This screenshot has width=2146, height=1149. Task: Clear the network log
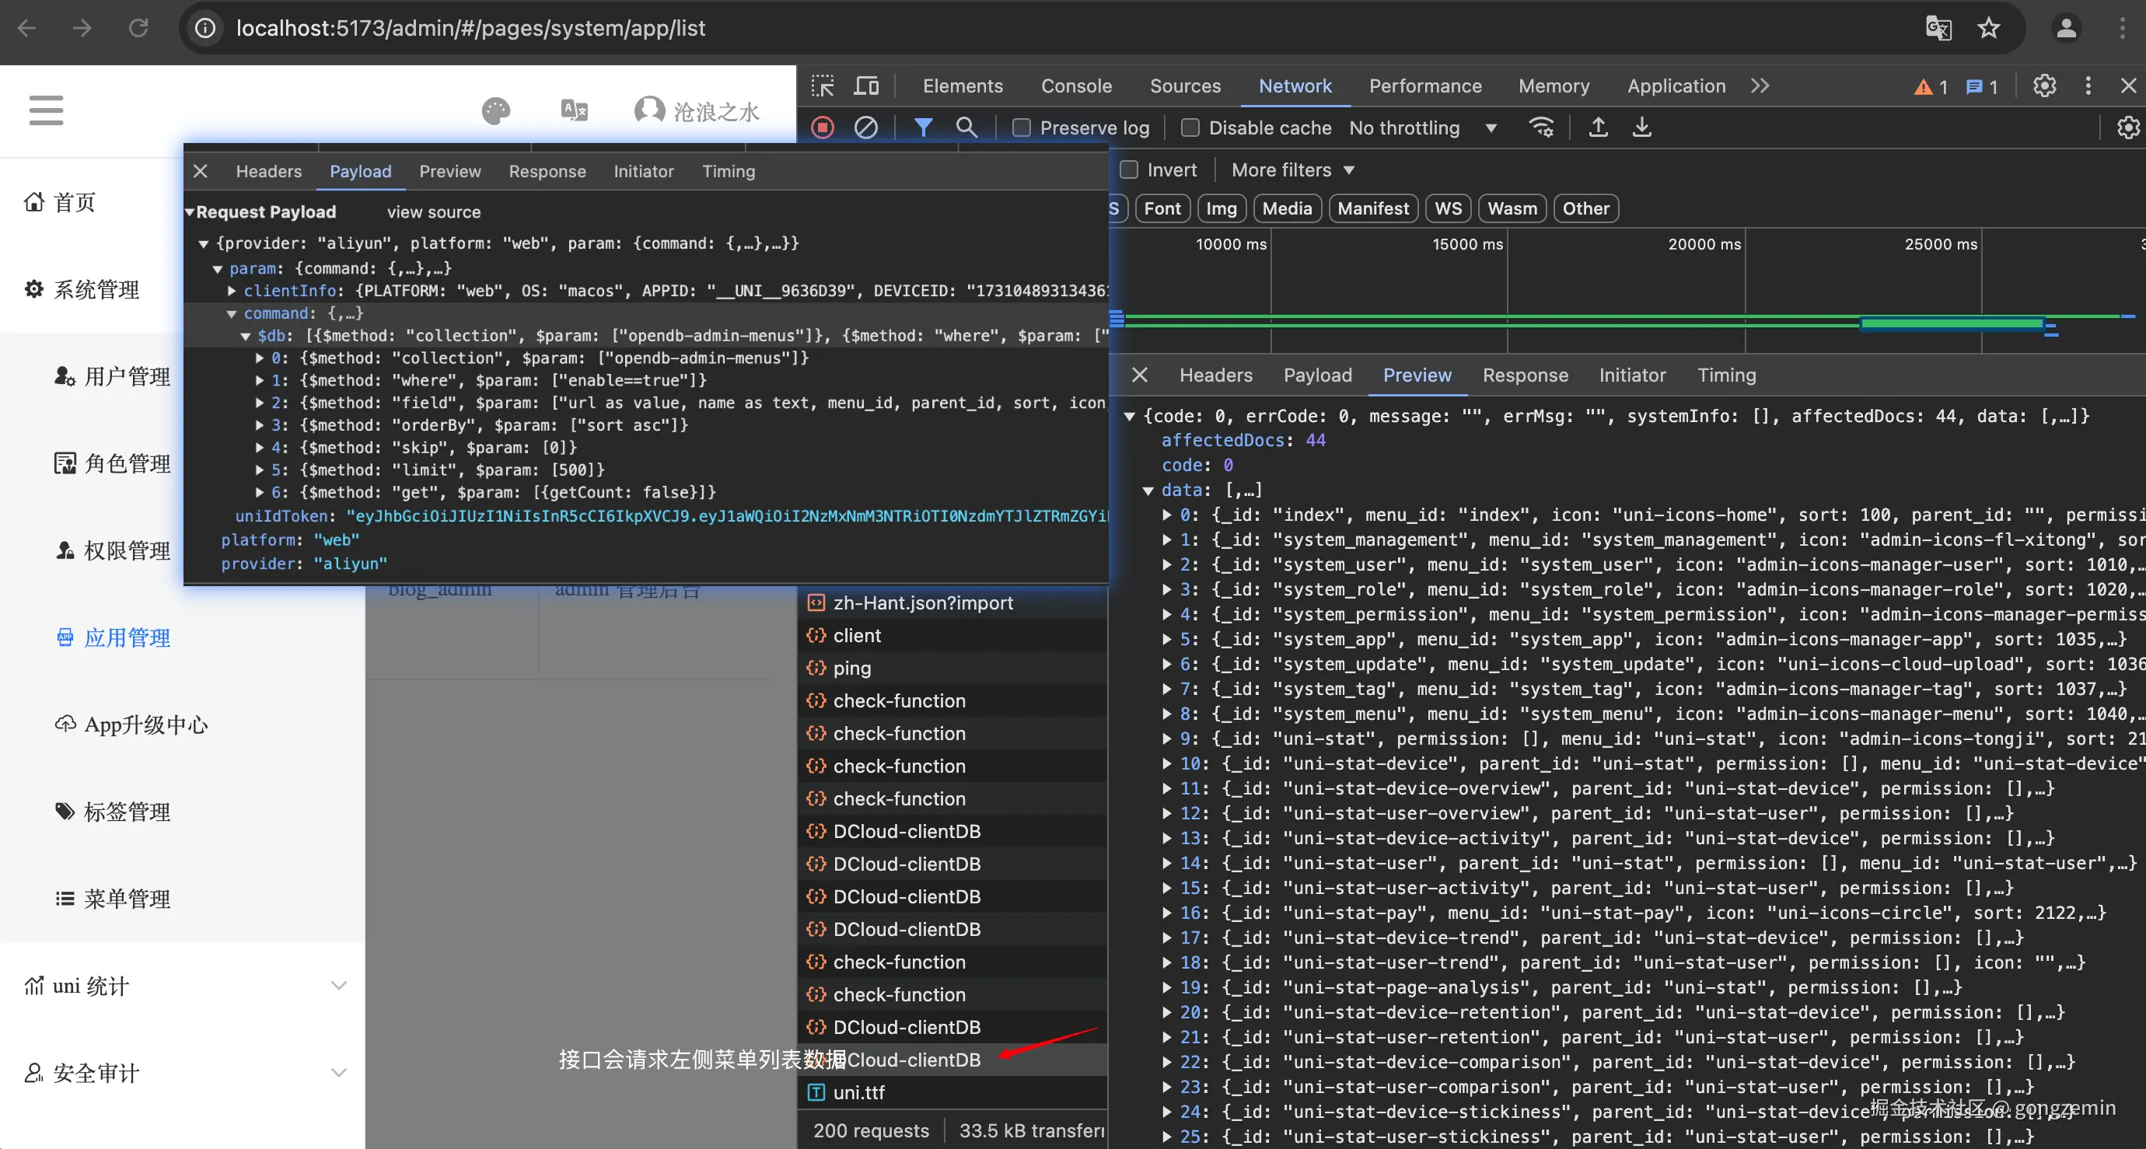[865, 127]
